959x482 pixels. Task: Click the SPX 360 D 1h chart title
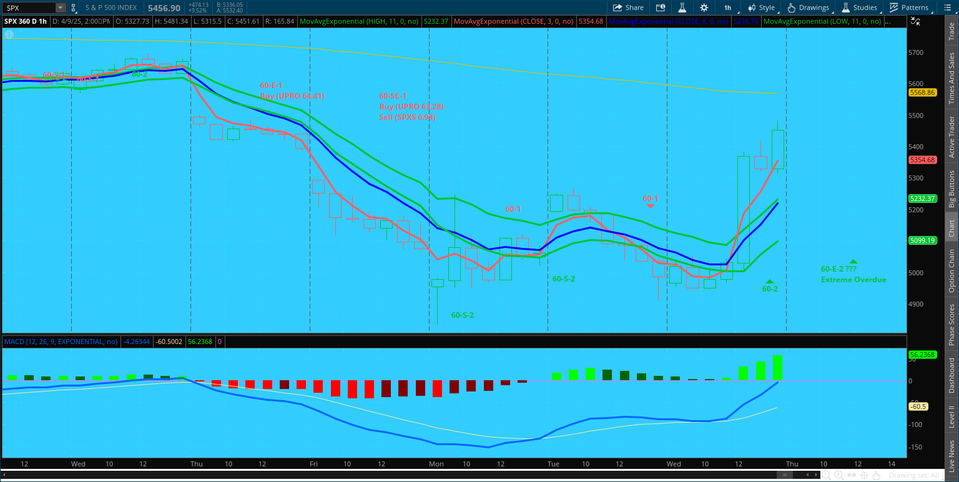pyautogui.click(x=26, y=21)
